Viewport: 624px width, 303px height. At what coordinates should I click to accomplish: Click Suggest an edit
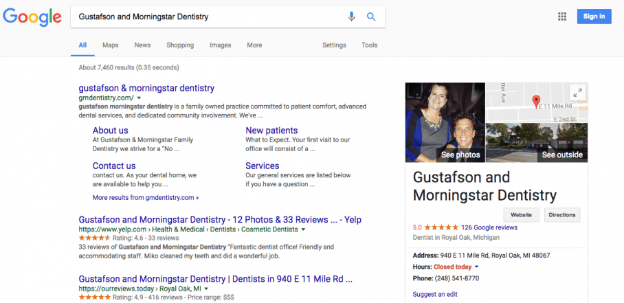click(x=435, y=294)
